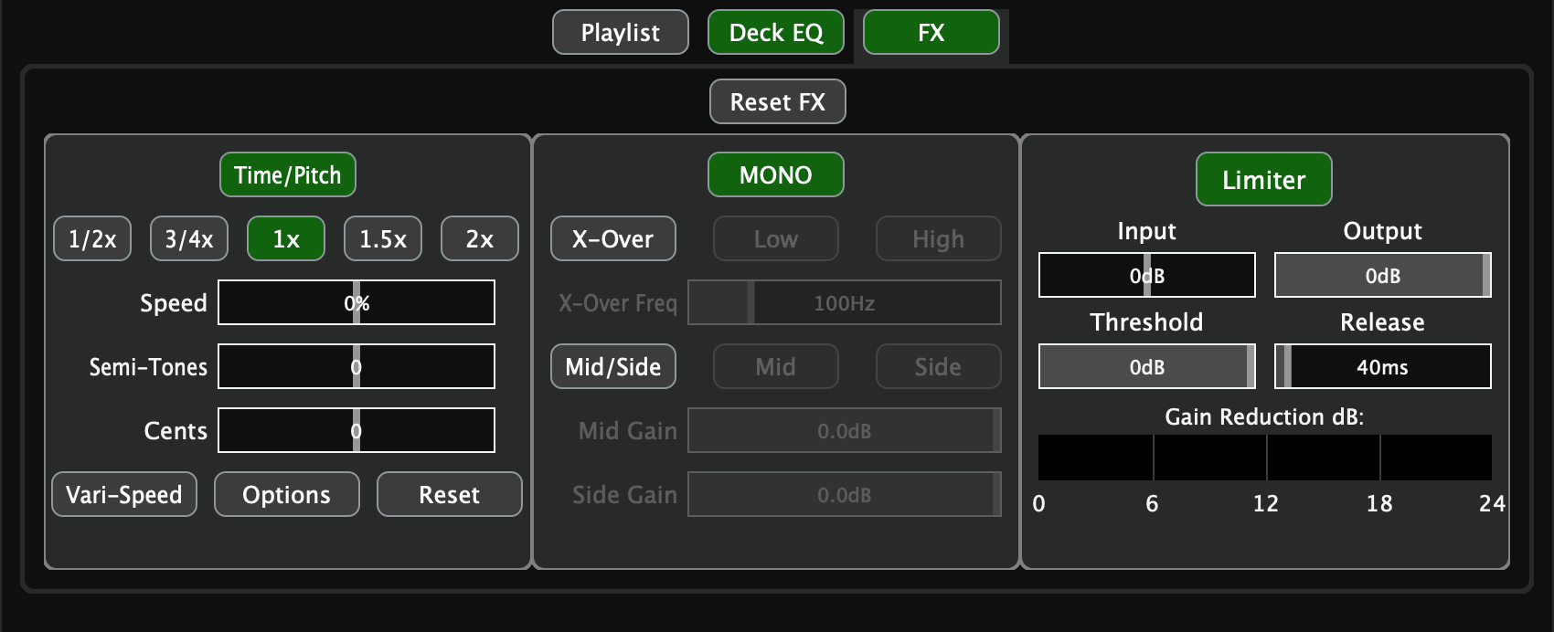Click the Release 40ms slider

point(1383,366)
